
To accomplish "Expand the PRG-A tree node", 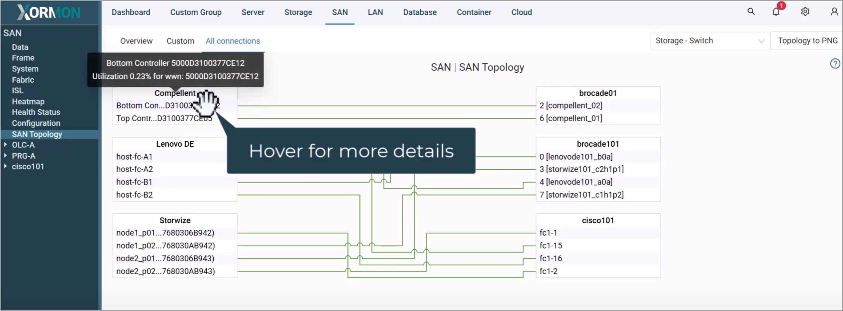I will tap(5, 156).
